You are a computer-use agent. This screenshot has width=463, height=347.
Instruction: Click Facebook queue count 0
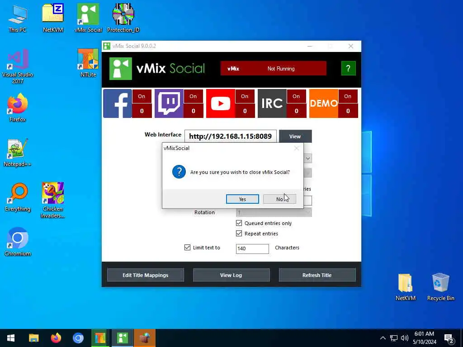[142, 111]
